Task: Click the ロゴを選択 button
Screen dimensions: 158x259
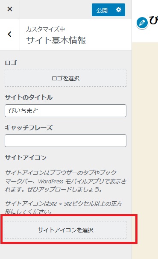Action: pyautogui.click(x=65, y=78)
